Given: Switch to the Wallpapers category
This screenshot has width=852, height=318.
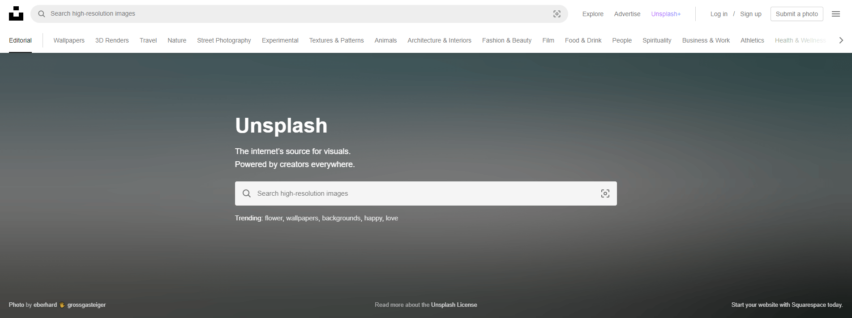Looking at the screenshot, I should tap(69, 40).
